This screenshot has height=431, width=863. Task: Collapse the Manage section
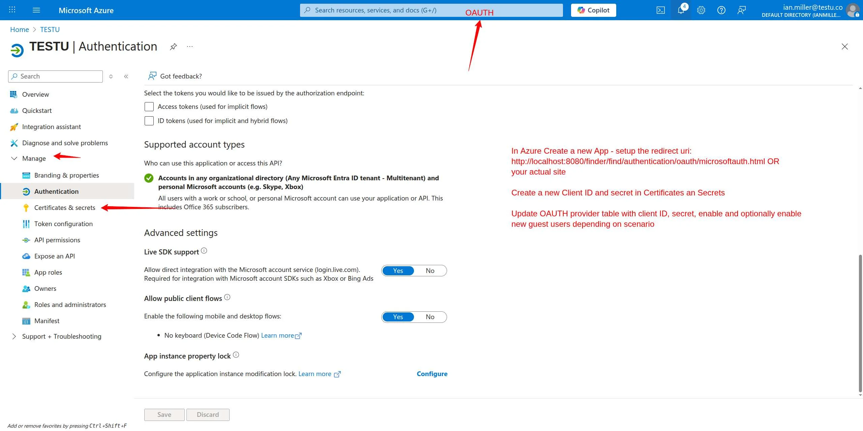coord(14,158)
